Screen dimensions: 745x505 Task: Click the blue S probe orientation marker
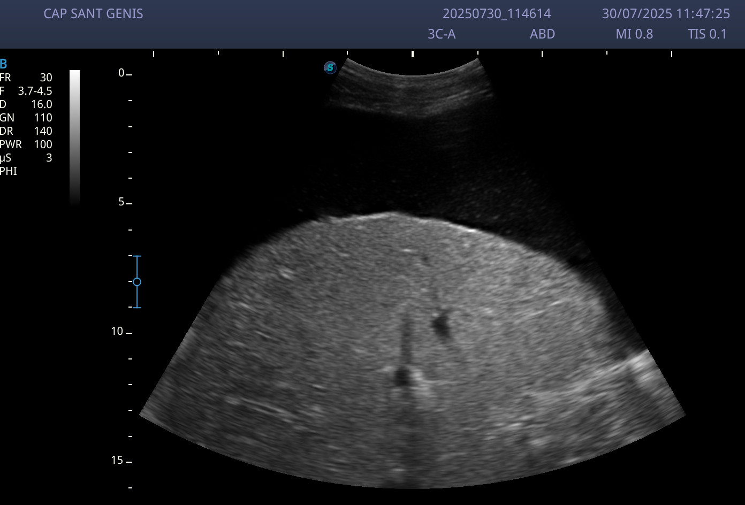click(x=330, y=67)
